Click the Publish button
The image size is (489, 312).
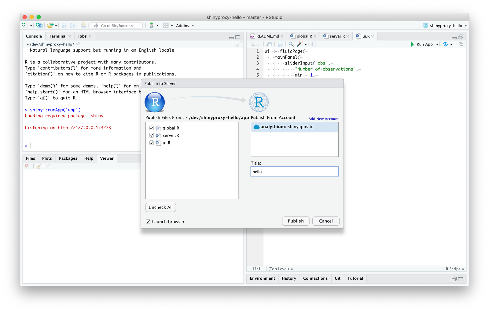tap(295, 221)
